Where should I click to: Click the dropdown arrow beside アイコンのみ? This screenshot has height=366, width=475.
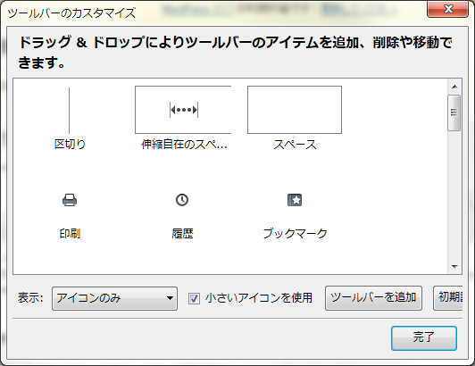pyautogui.click(x=171, y=298)
